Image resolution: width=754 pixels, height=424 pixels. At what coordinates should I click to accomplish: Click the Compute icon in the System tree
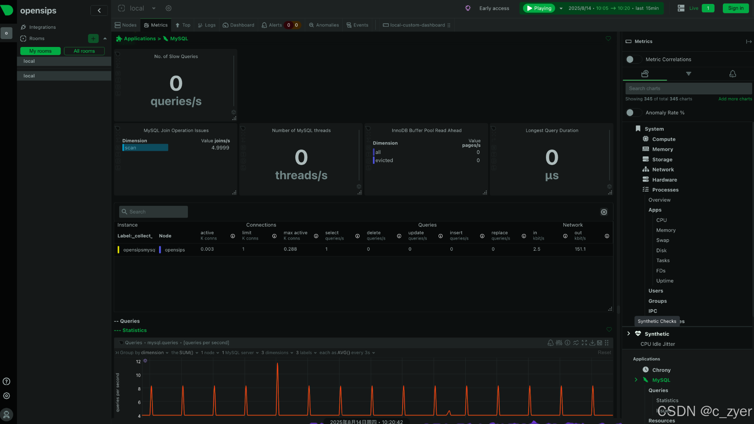646,139
